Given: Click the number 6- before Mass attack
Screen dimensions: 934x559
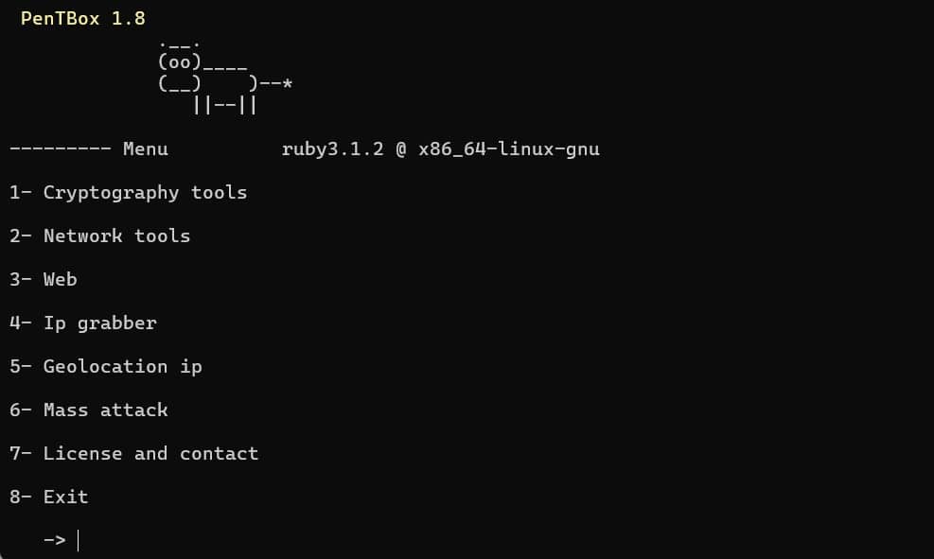Looking at the screenshot, I should (x=20, y=411).
